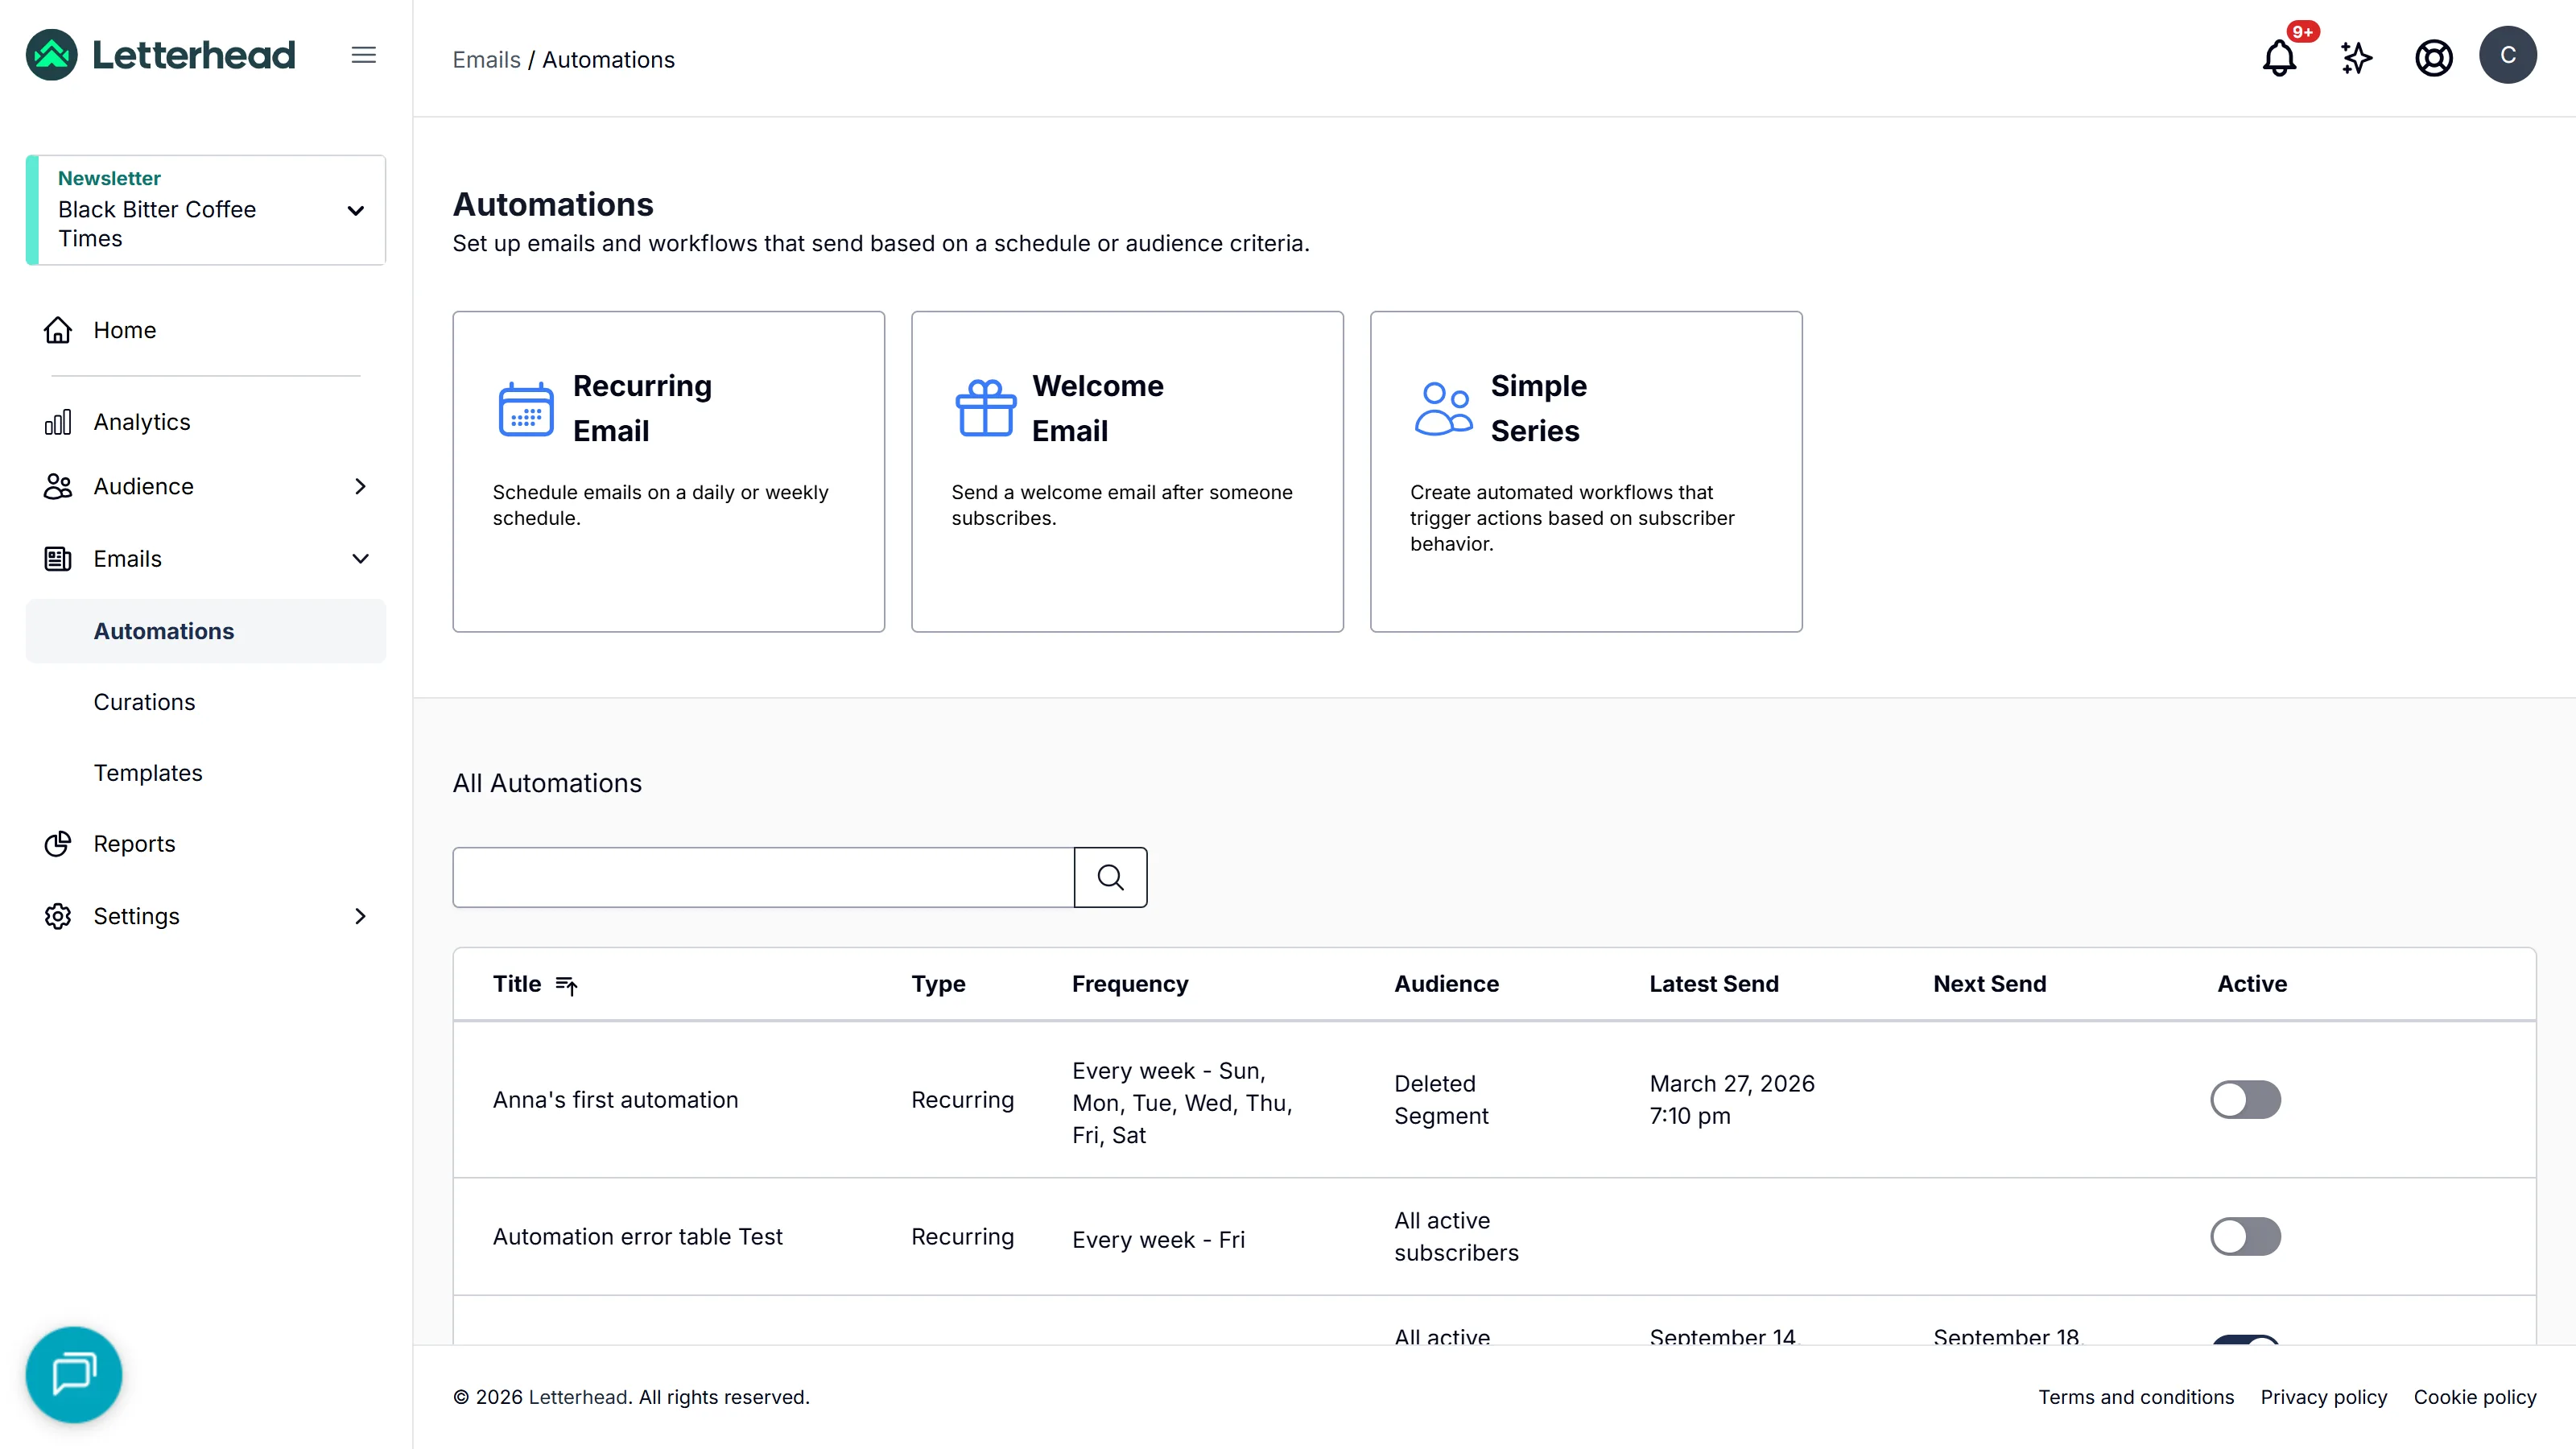Screen dimensions: 2576x1449
Task: Choose the Welcome Email card
Action: pos(1127,471)
